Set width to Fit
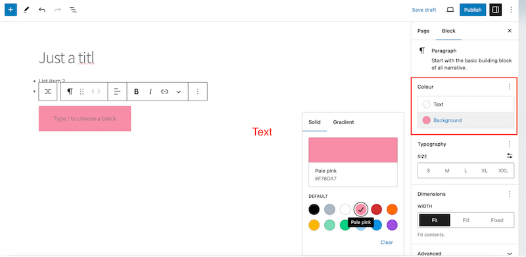Screen dimensions: 526x257 point(435,220)
